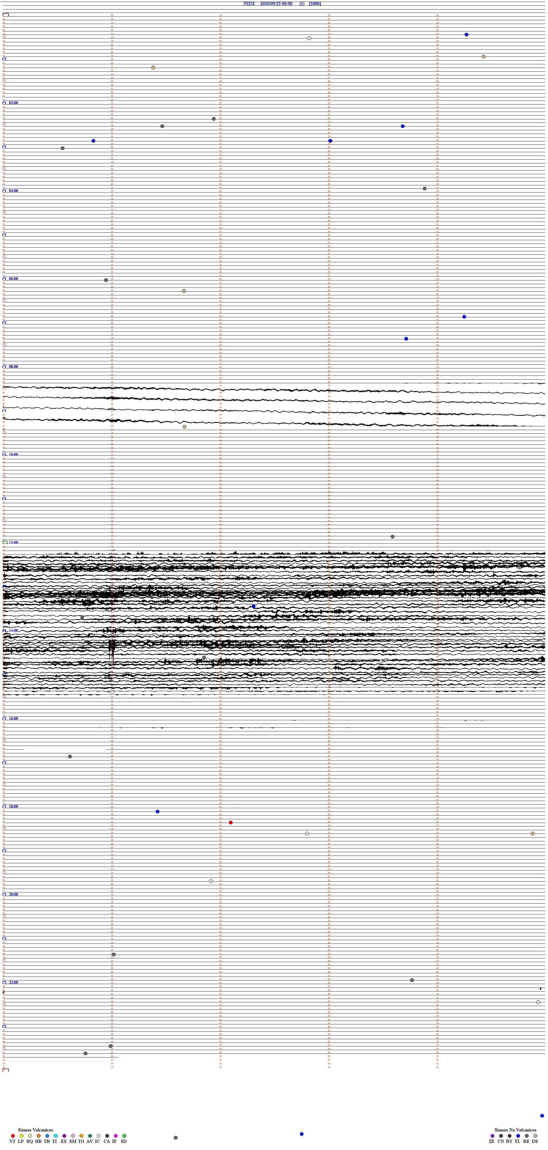Click the 22:00 hour label
This screenshot has height=1150, width=548.
[x=13, y=982]
